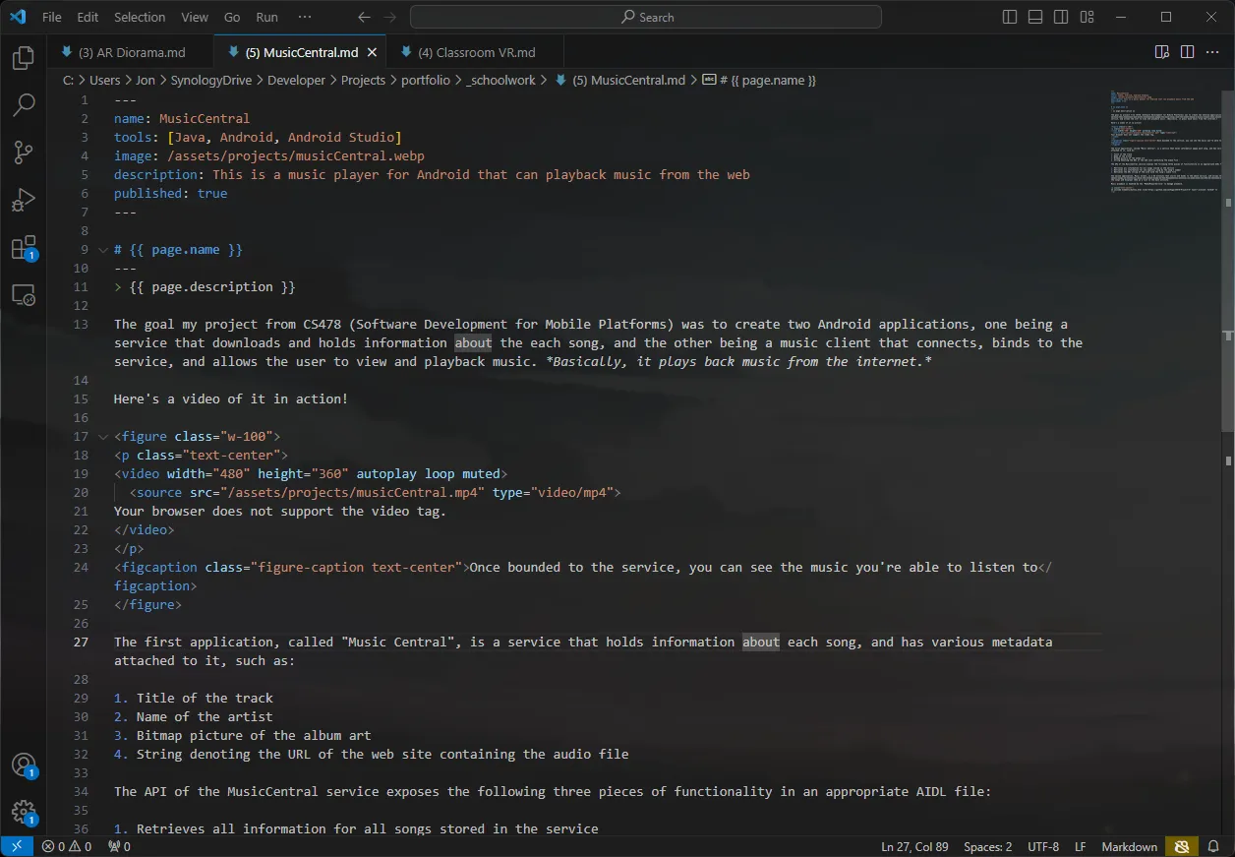This screenshot has height=857, width=1235.
Task: Open the editor's More Actions ellipsis
Action: tap(1213, 52)
